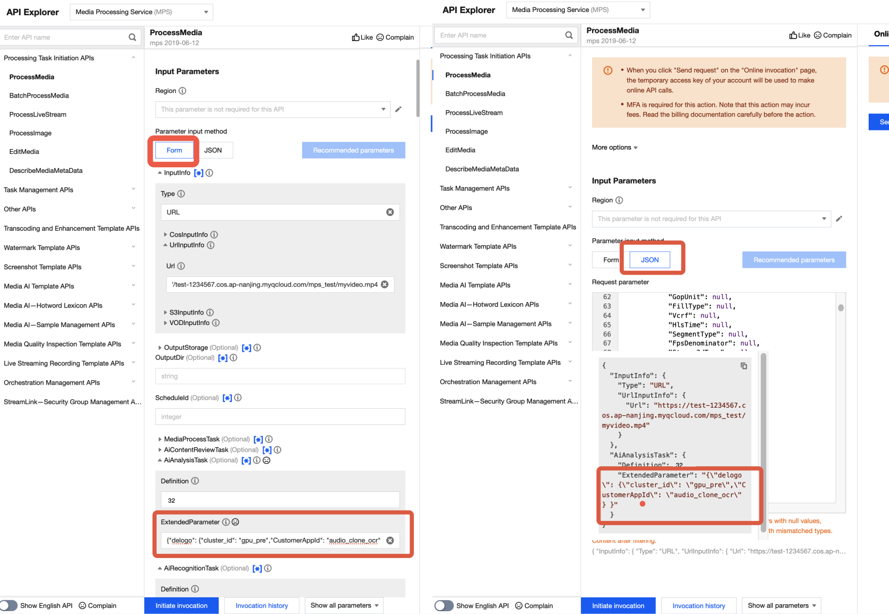Click the sad-face feedback icon beside ExtendedParameter
Image resolution: width=889 pixels, height=614 pixels.
click(x=235, y=522)
